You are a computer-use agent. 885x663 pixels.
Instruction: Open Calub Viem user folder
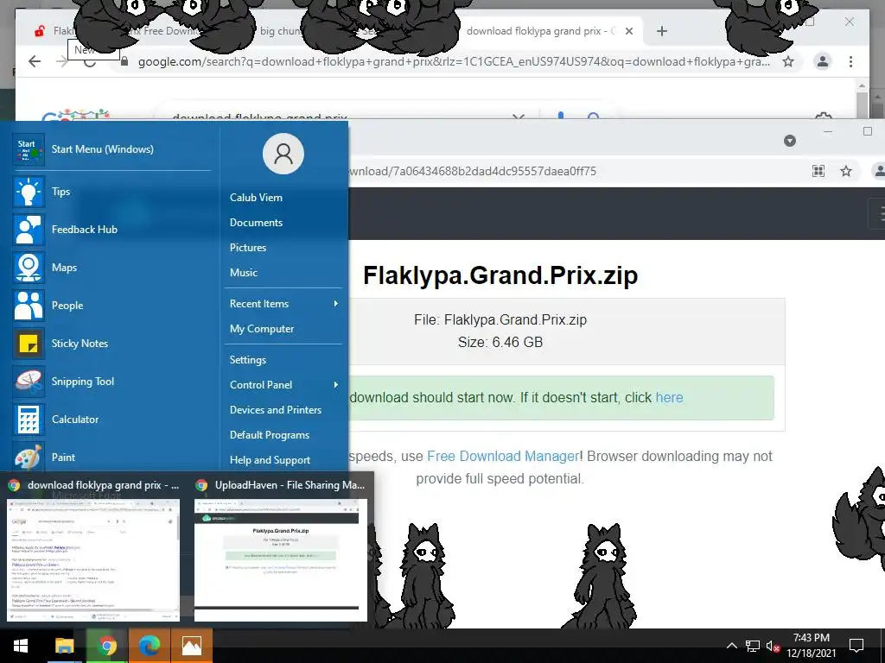click(256, 198)
